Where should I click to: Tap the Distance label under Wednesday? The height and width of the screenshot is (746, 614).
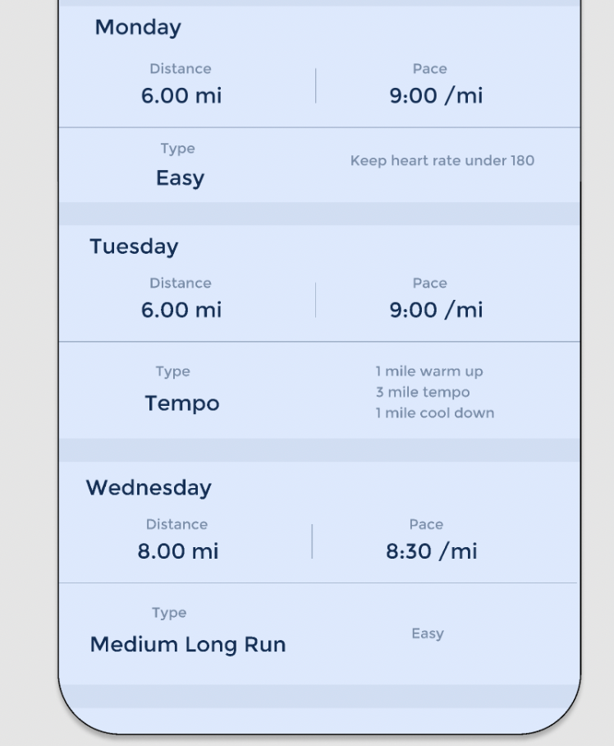pyautogui.click(x=176, y=524)
